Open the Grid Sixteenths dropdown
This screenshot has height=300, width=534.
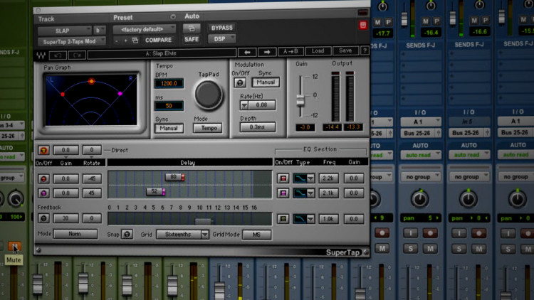point(182,235)
